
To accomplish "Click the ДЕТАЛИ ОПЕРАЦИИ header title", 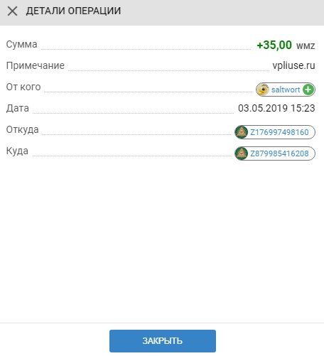I will click(x=73, y=11).
